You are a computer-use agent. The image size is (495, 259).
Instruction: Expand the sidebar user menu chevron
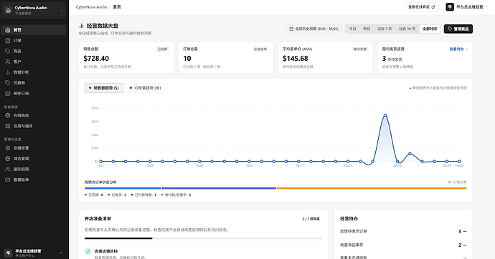pos(60,253)
